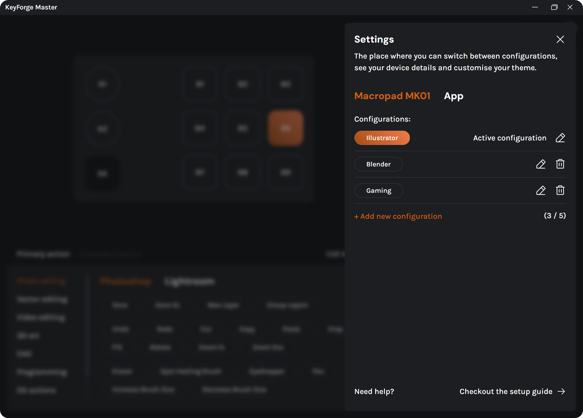Minimize the KeyForge Master window
This screenshot has height=418, width=583.
tap(535, 7)
